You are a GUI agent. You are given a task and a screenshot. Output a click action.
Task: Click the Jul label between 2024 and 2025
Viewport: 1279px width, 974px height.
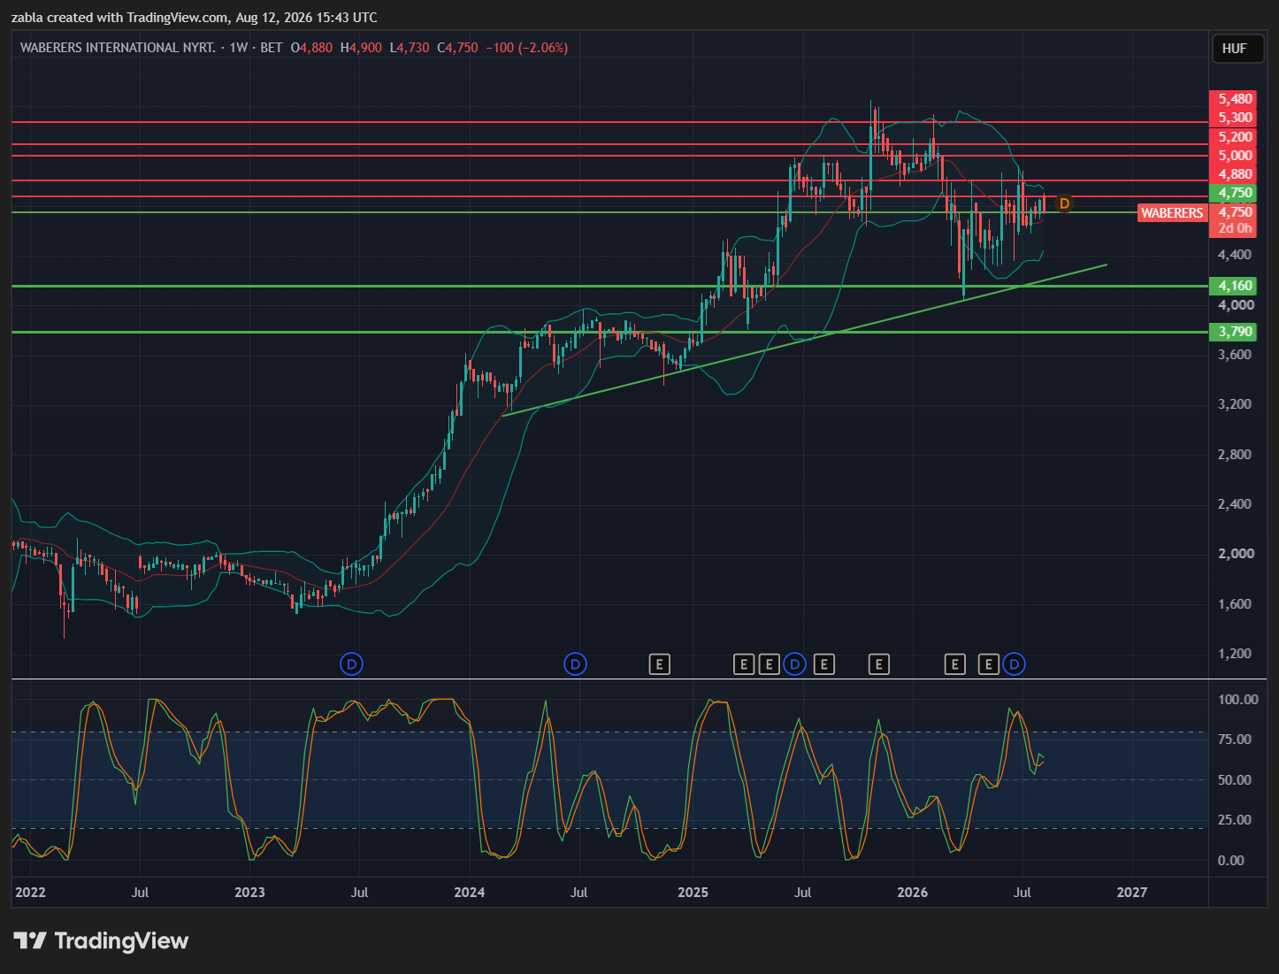(x=578, y=892)
